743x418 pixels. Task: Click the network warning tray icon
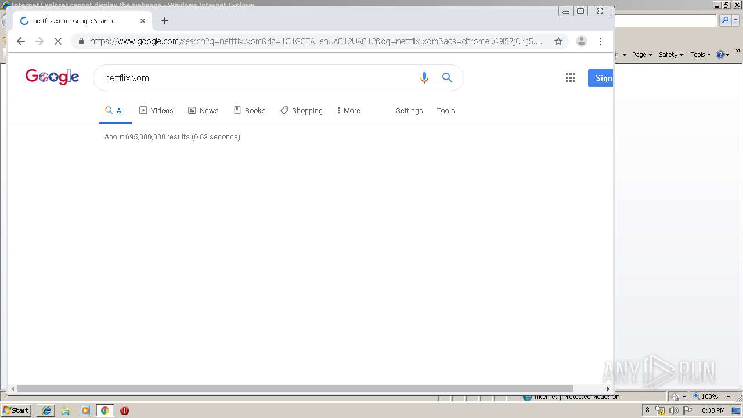[x=660, y=410]
